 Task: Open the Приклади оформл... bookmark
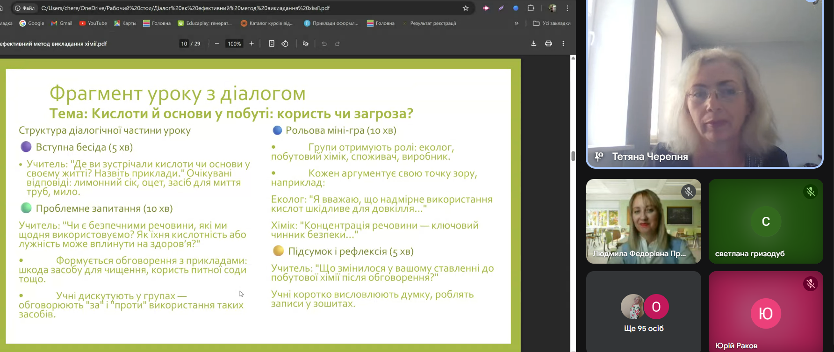[x=331, y=23]
